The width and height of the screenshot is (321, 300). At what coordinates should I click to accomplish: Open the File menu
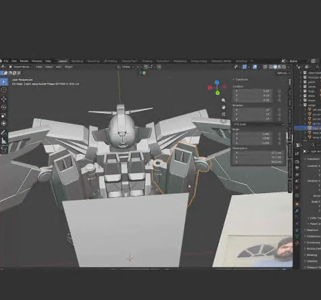click(6, 61)
